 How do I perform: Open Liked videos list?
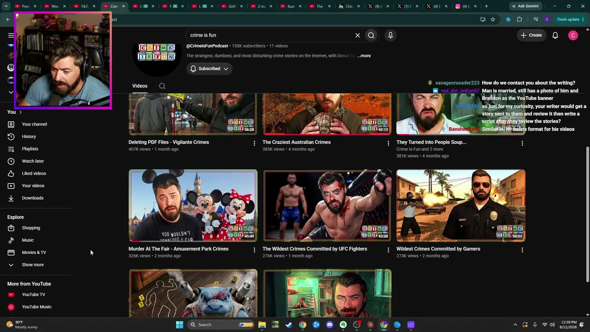(x=35, y=173)
